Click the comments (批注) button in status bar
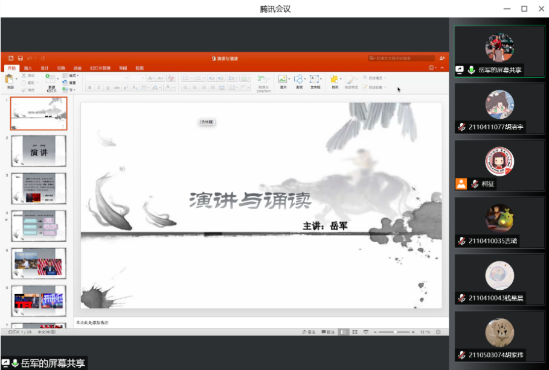Image resolution: width=549 pixels, height=370 pixels. [x=328, y=332]
